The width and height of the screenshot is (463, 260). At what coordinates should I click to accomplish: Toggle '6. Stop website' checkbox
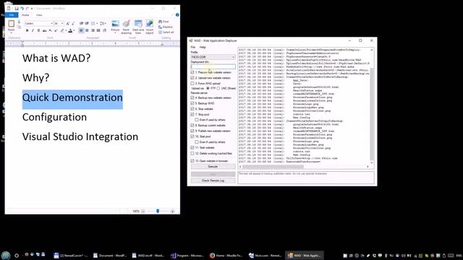click(192, 109)
